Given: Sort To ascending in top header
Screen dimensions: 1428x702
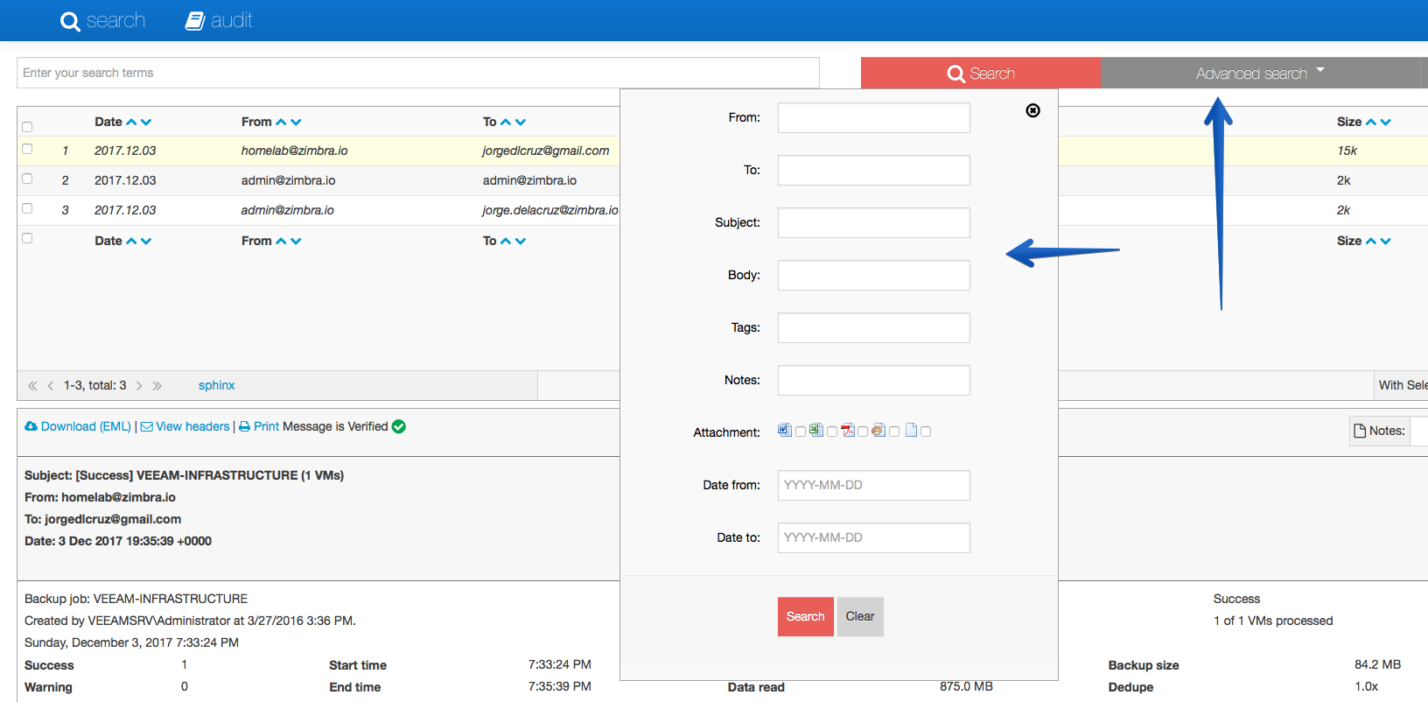Looking at the screenshot, I should point(506,123).
